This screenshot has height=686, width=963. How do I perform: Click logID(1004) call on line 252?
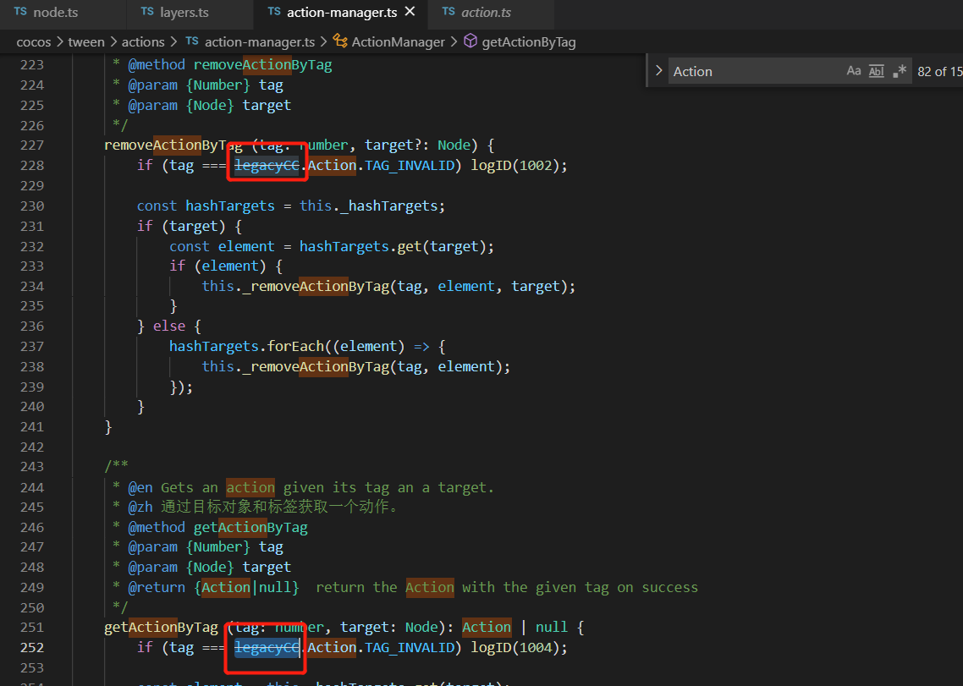(519, 647)
